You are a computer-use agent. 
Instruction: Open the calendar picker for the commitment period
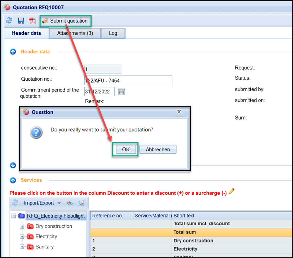(121, 92)
